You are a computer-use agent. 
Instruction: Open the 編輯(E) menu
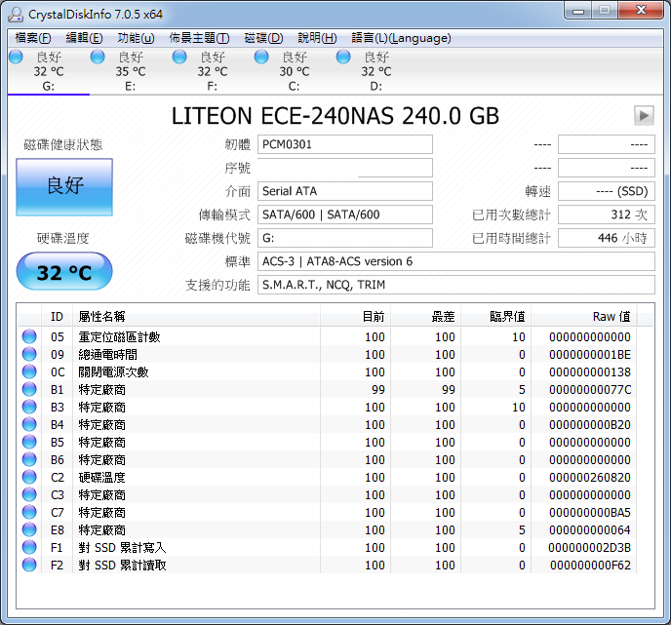pyautogui.click(x=84, y=38)
